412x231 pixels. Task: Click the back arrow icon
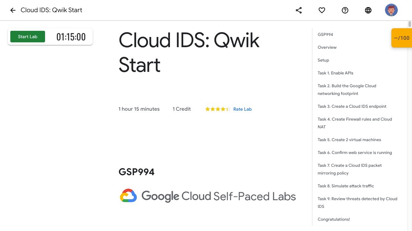(13, 10)
